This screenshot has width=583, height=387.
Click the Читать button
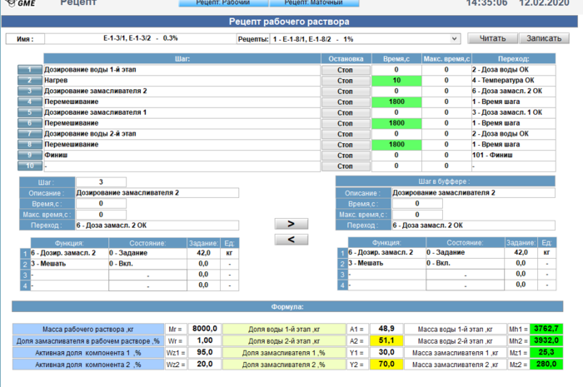pos(491,38)
